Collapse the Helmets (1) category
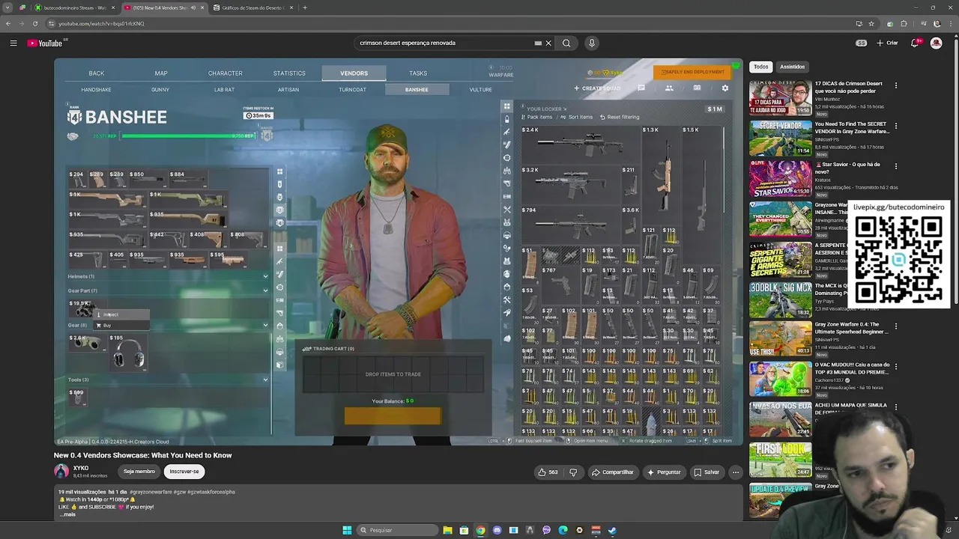 point(265,276)
